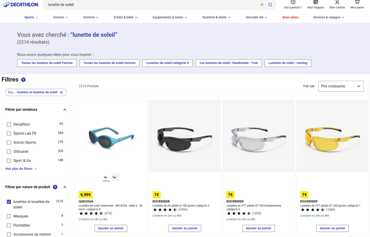Check the Decathlon vendor checkbox
The height and width of the screenshot is (237, 370).
9,124
